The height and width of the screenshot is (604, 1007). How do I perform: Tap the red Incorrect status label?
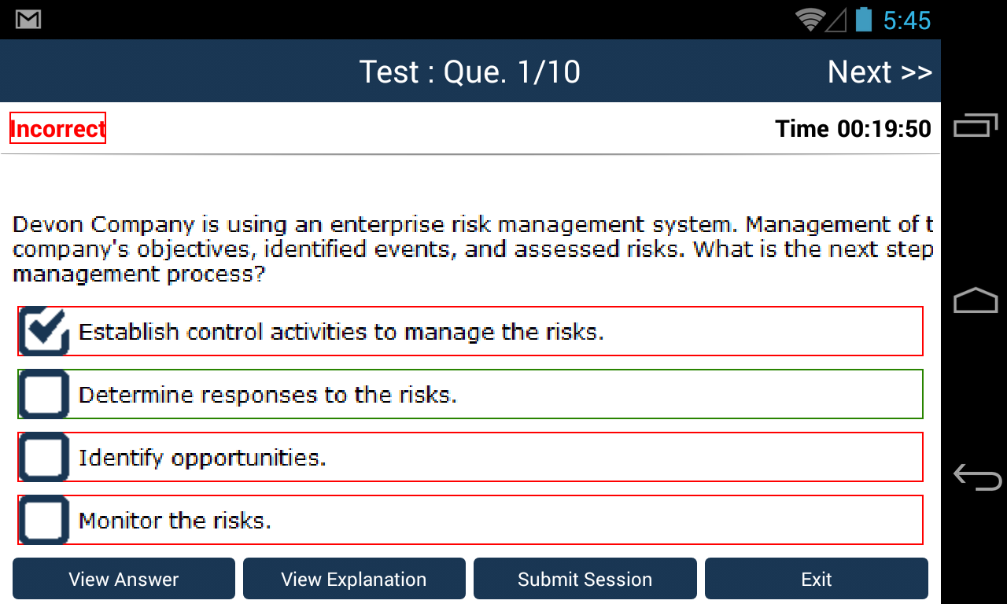click(x=57, y=129)
